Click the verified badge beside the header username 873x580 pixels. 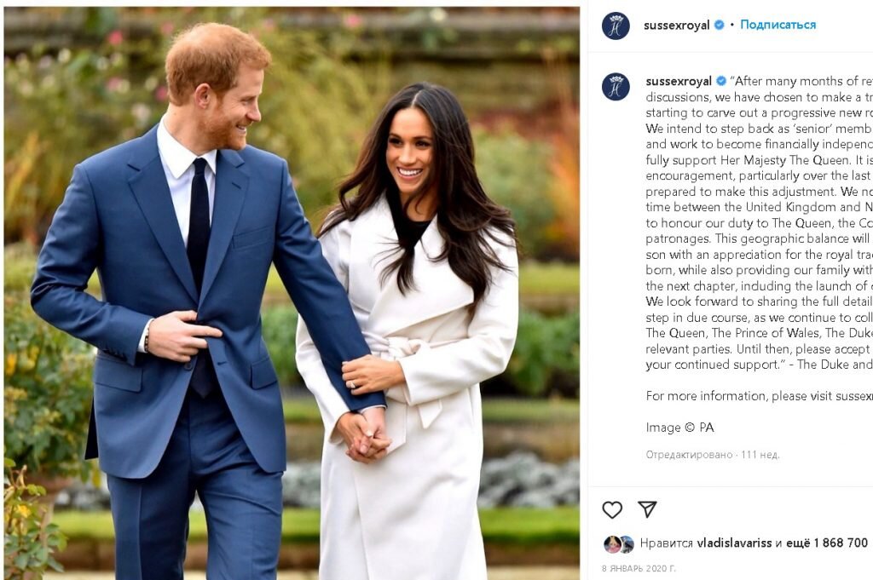719,25
